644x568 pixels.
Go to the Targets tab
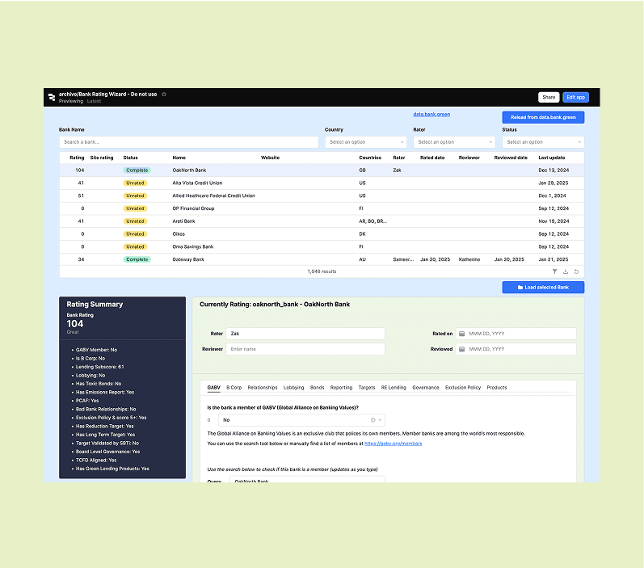367,387
